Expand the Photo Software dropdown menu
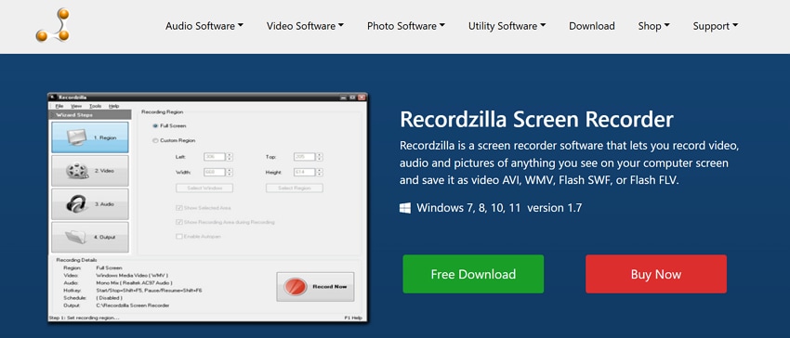Viewport: 790px width, 338px height. (x=406, y=26)
